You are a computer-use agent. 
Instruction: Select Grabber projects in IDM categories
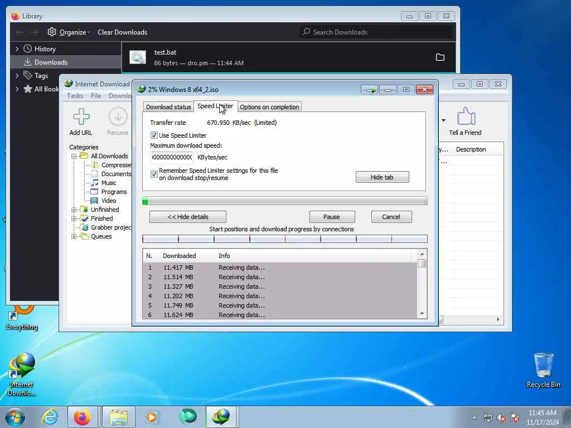[107, 227]
